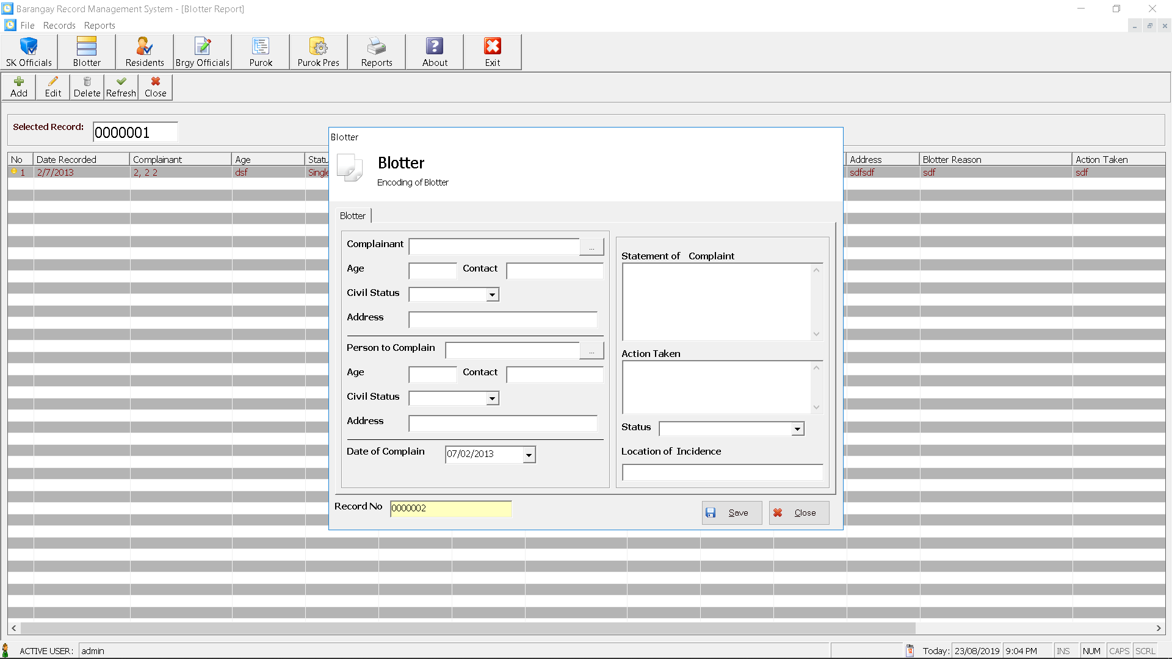Toggle the Date of Complain calendar picker
The height and width of the screenshot is (659, 1172).
tap(528, 454)
